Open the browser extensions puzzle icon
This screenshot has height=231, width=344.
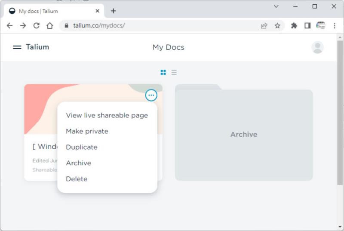[294, 26]
